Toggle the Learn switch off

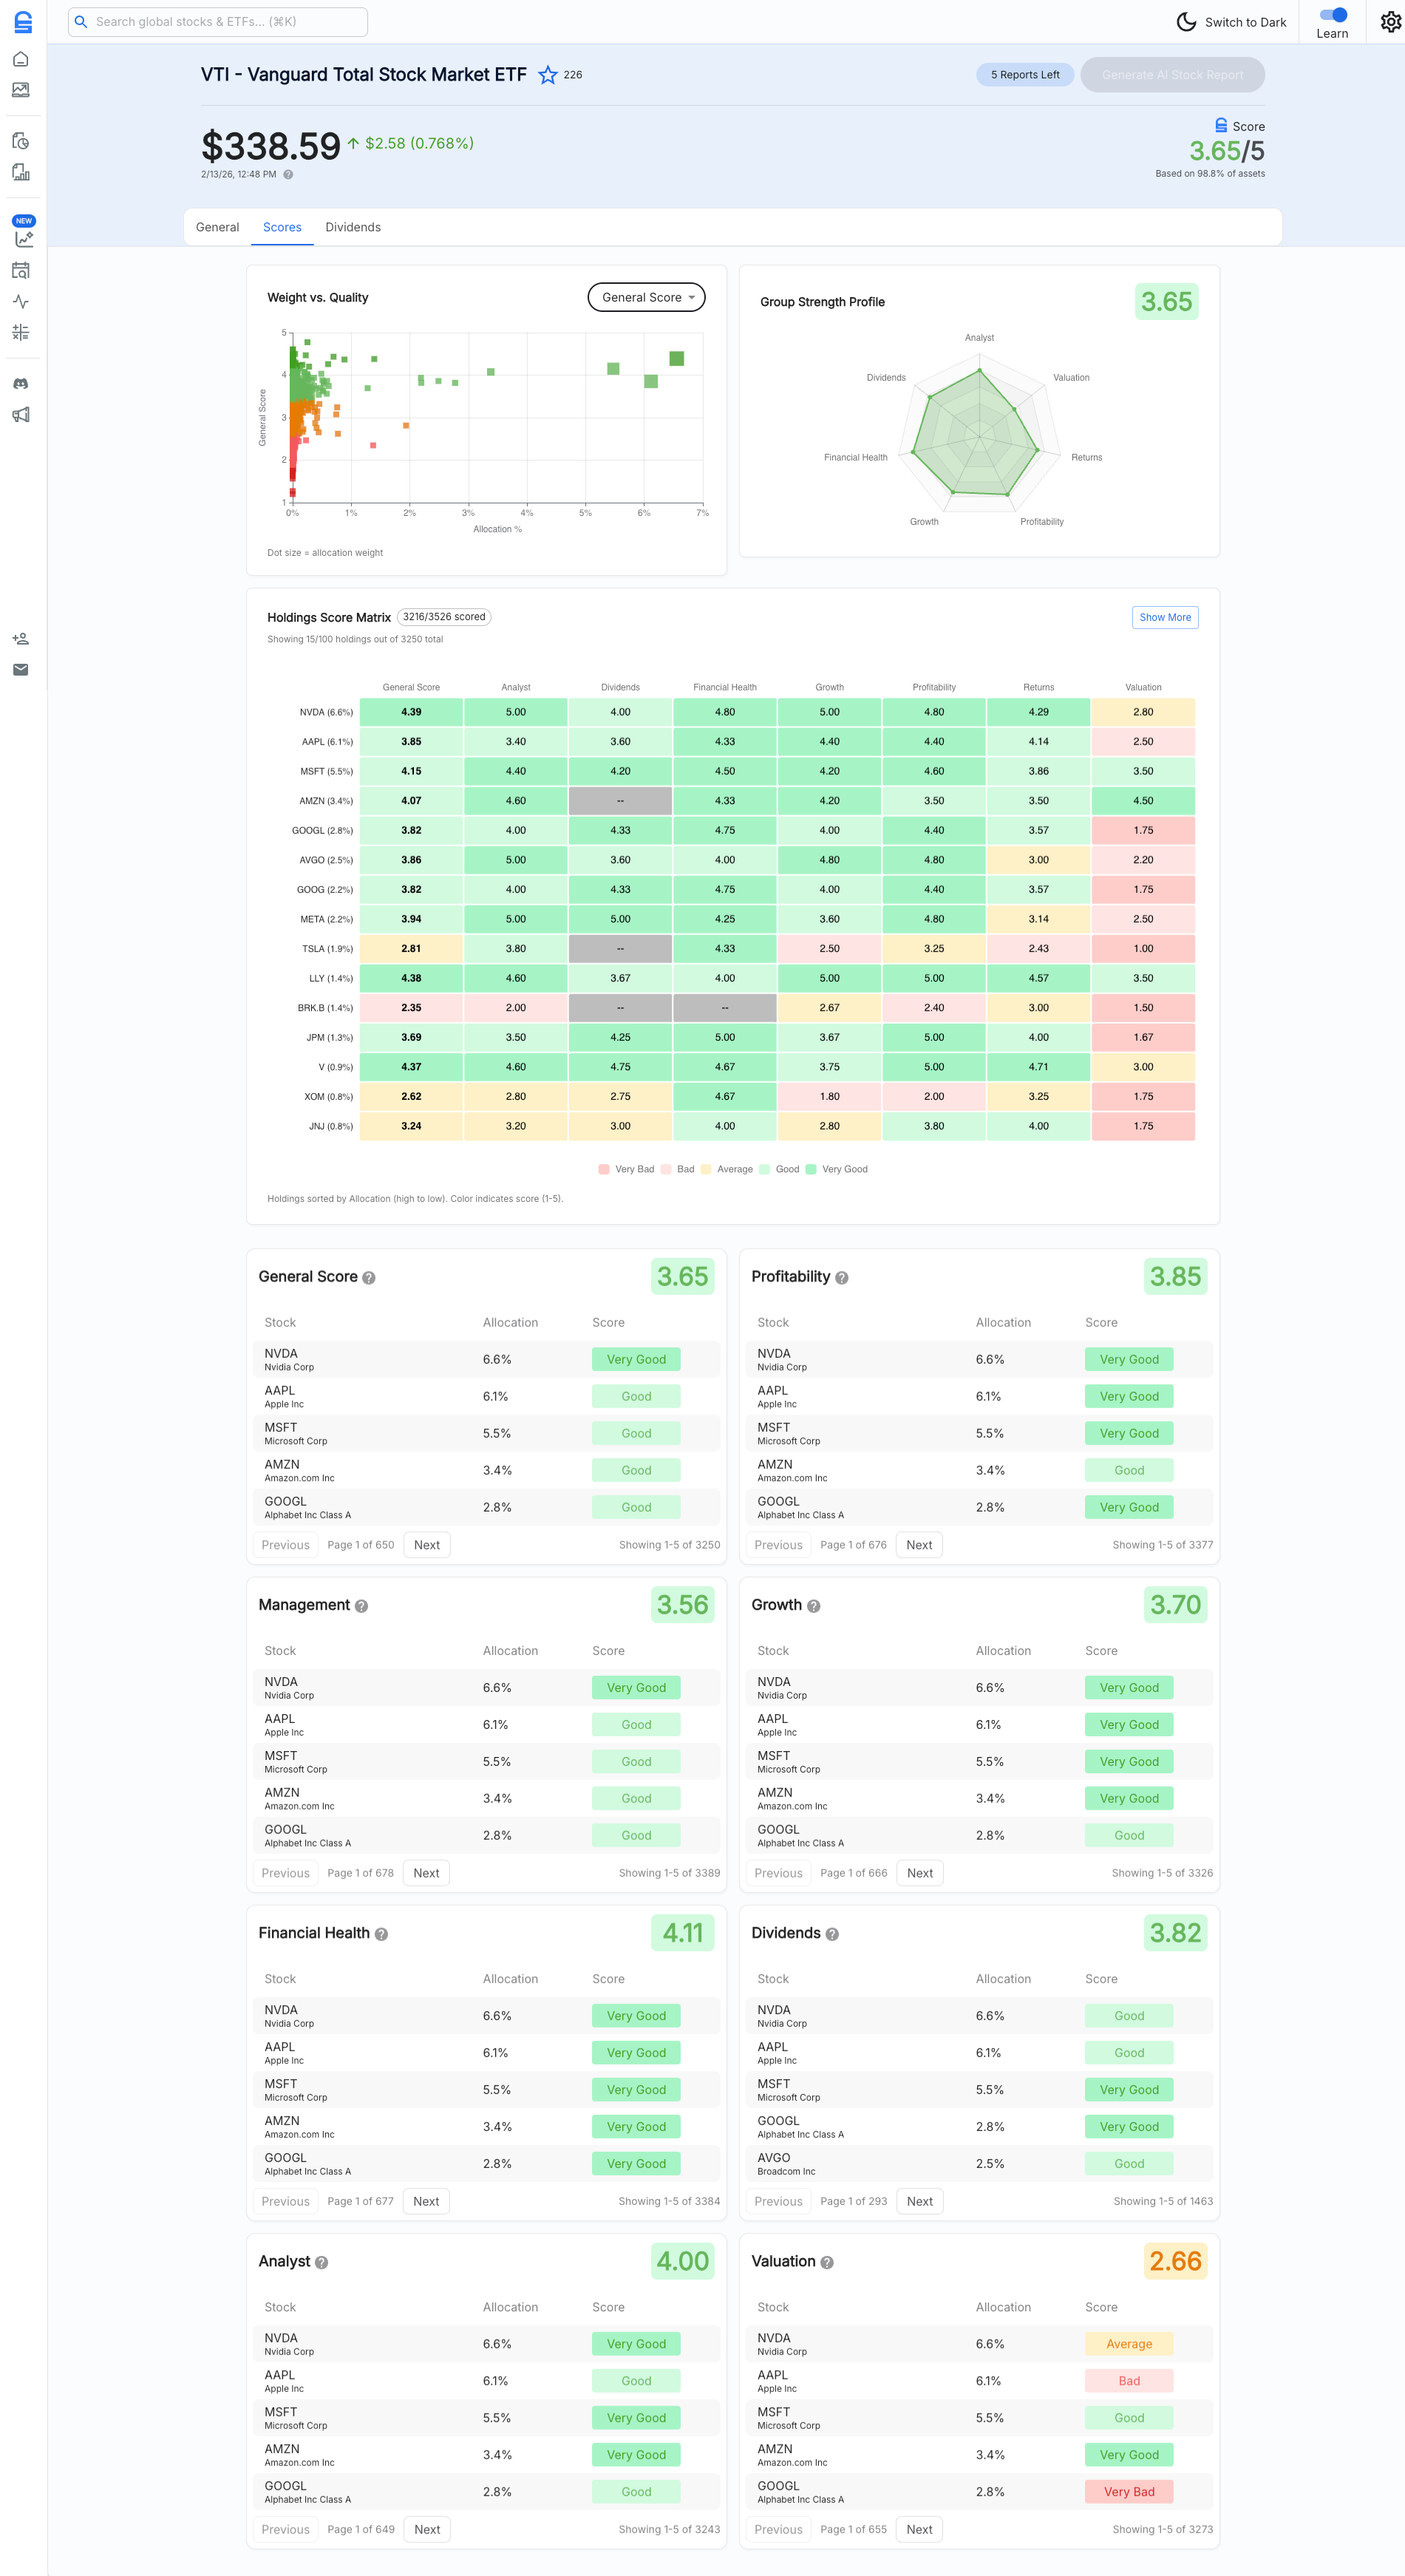[1332, 15]
